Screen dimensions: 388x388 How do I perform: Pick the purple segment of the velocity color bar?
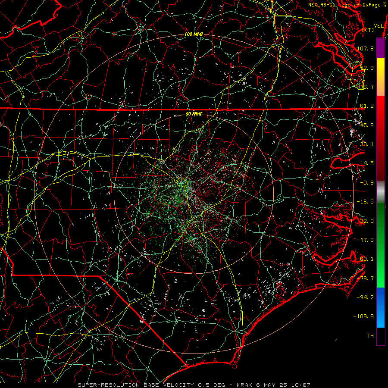click(381, 48)
